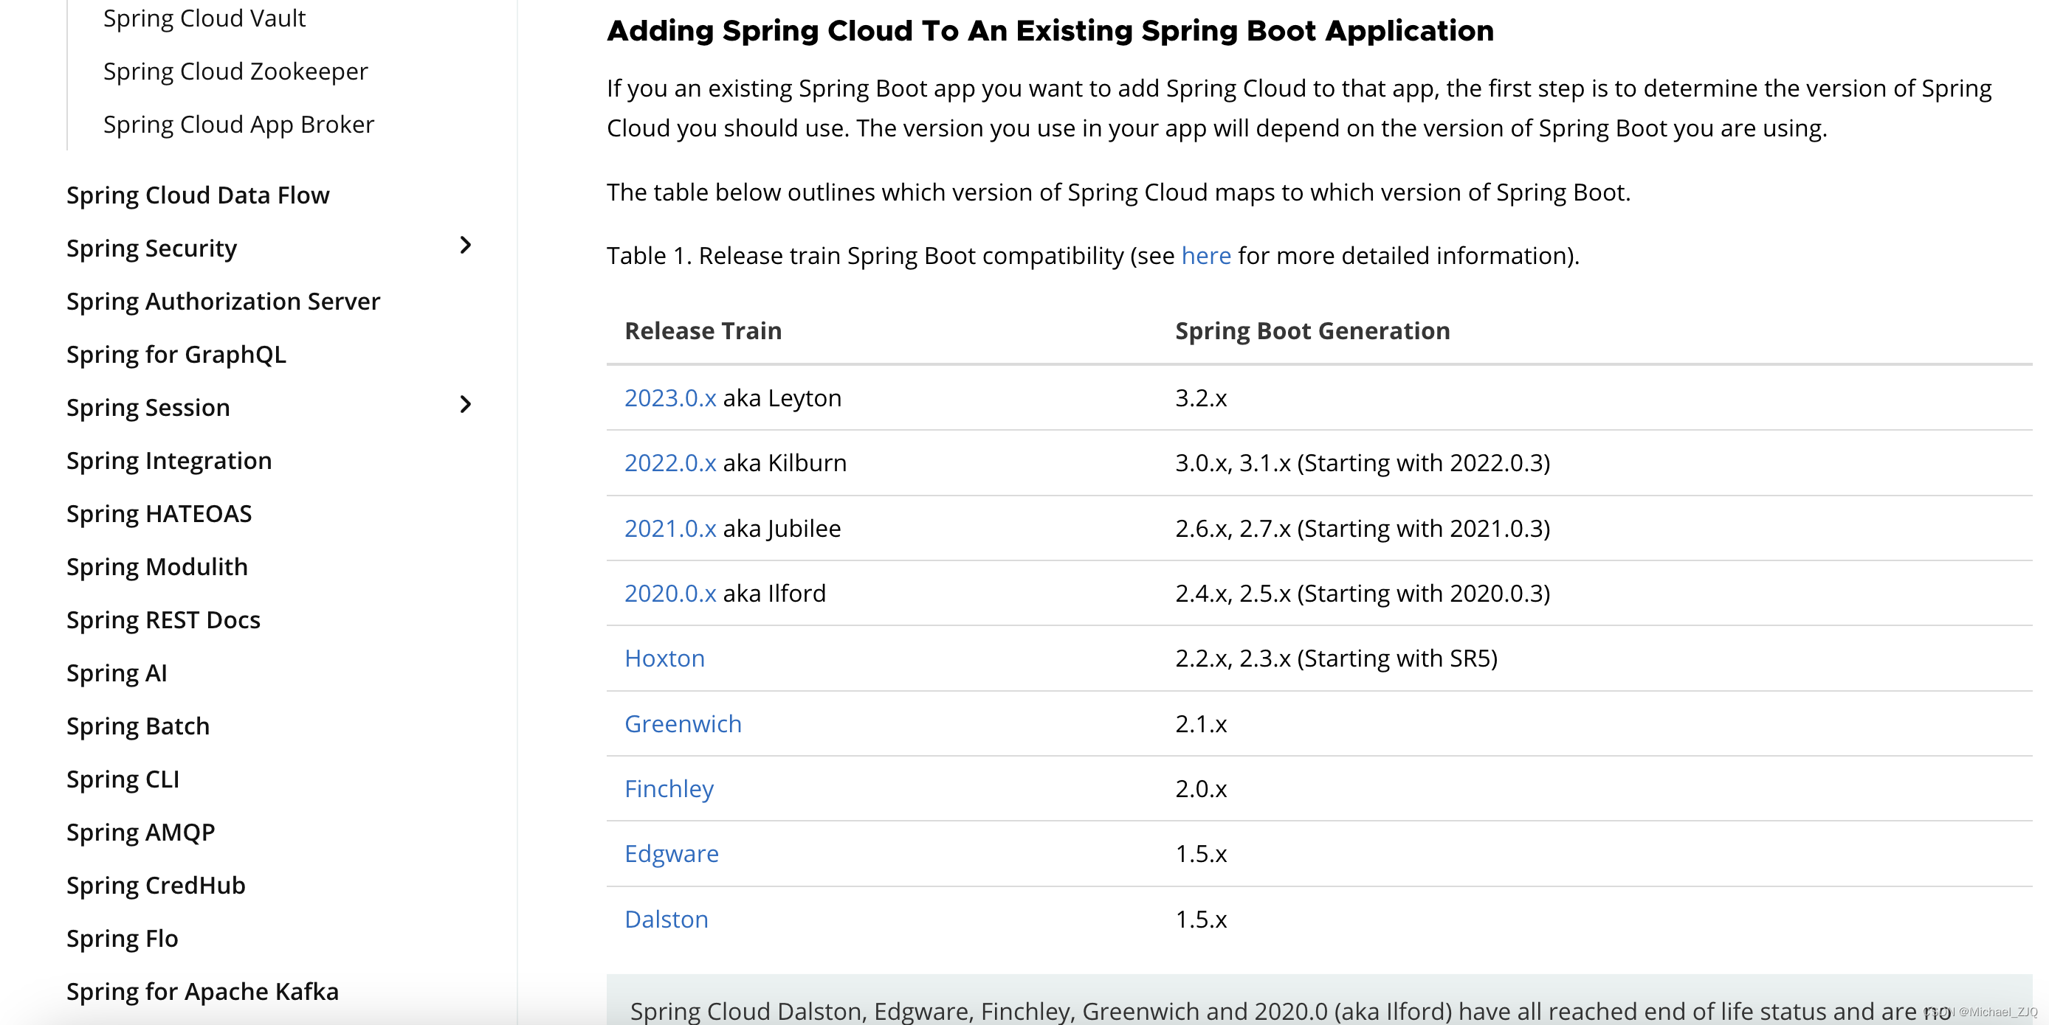Screen dimensions: 2049x1025
Task: Click the 1.5.x cell in Edgware row
Action: (x=1201, y=854)
